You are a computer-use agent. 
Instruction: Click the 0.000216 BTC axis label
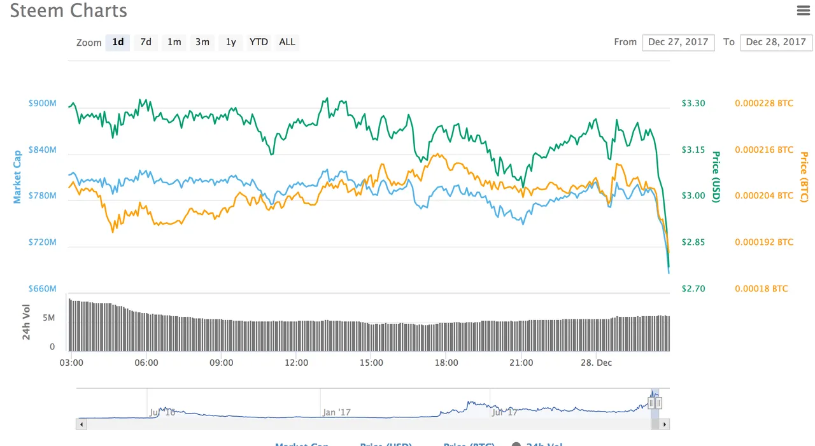764,150
